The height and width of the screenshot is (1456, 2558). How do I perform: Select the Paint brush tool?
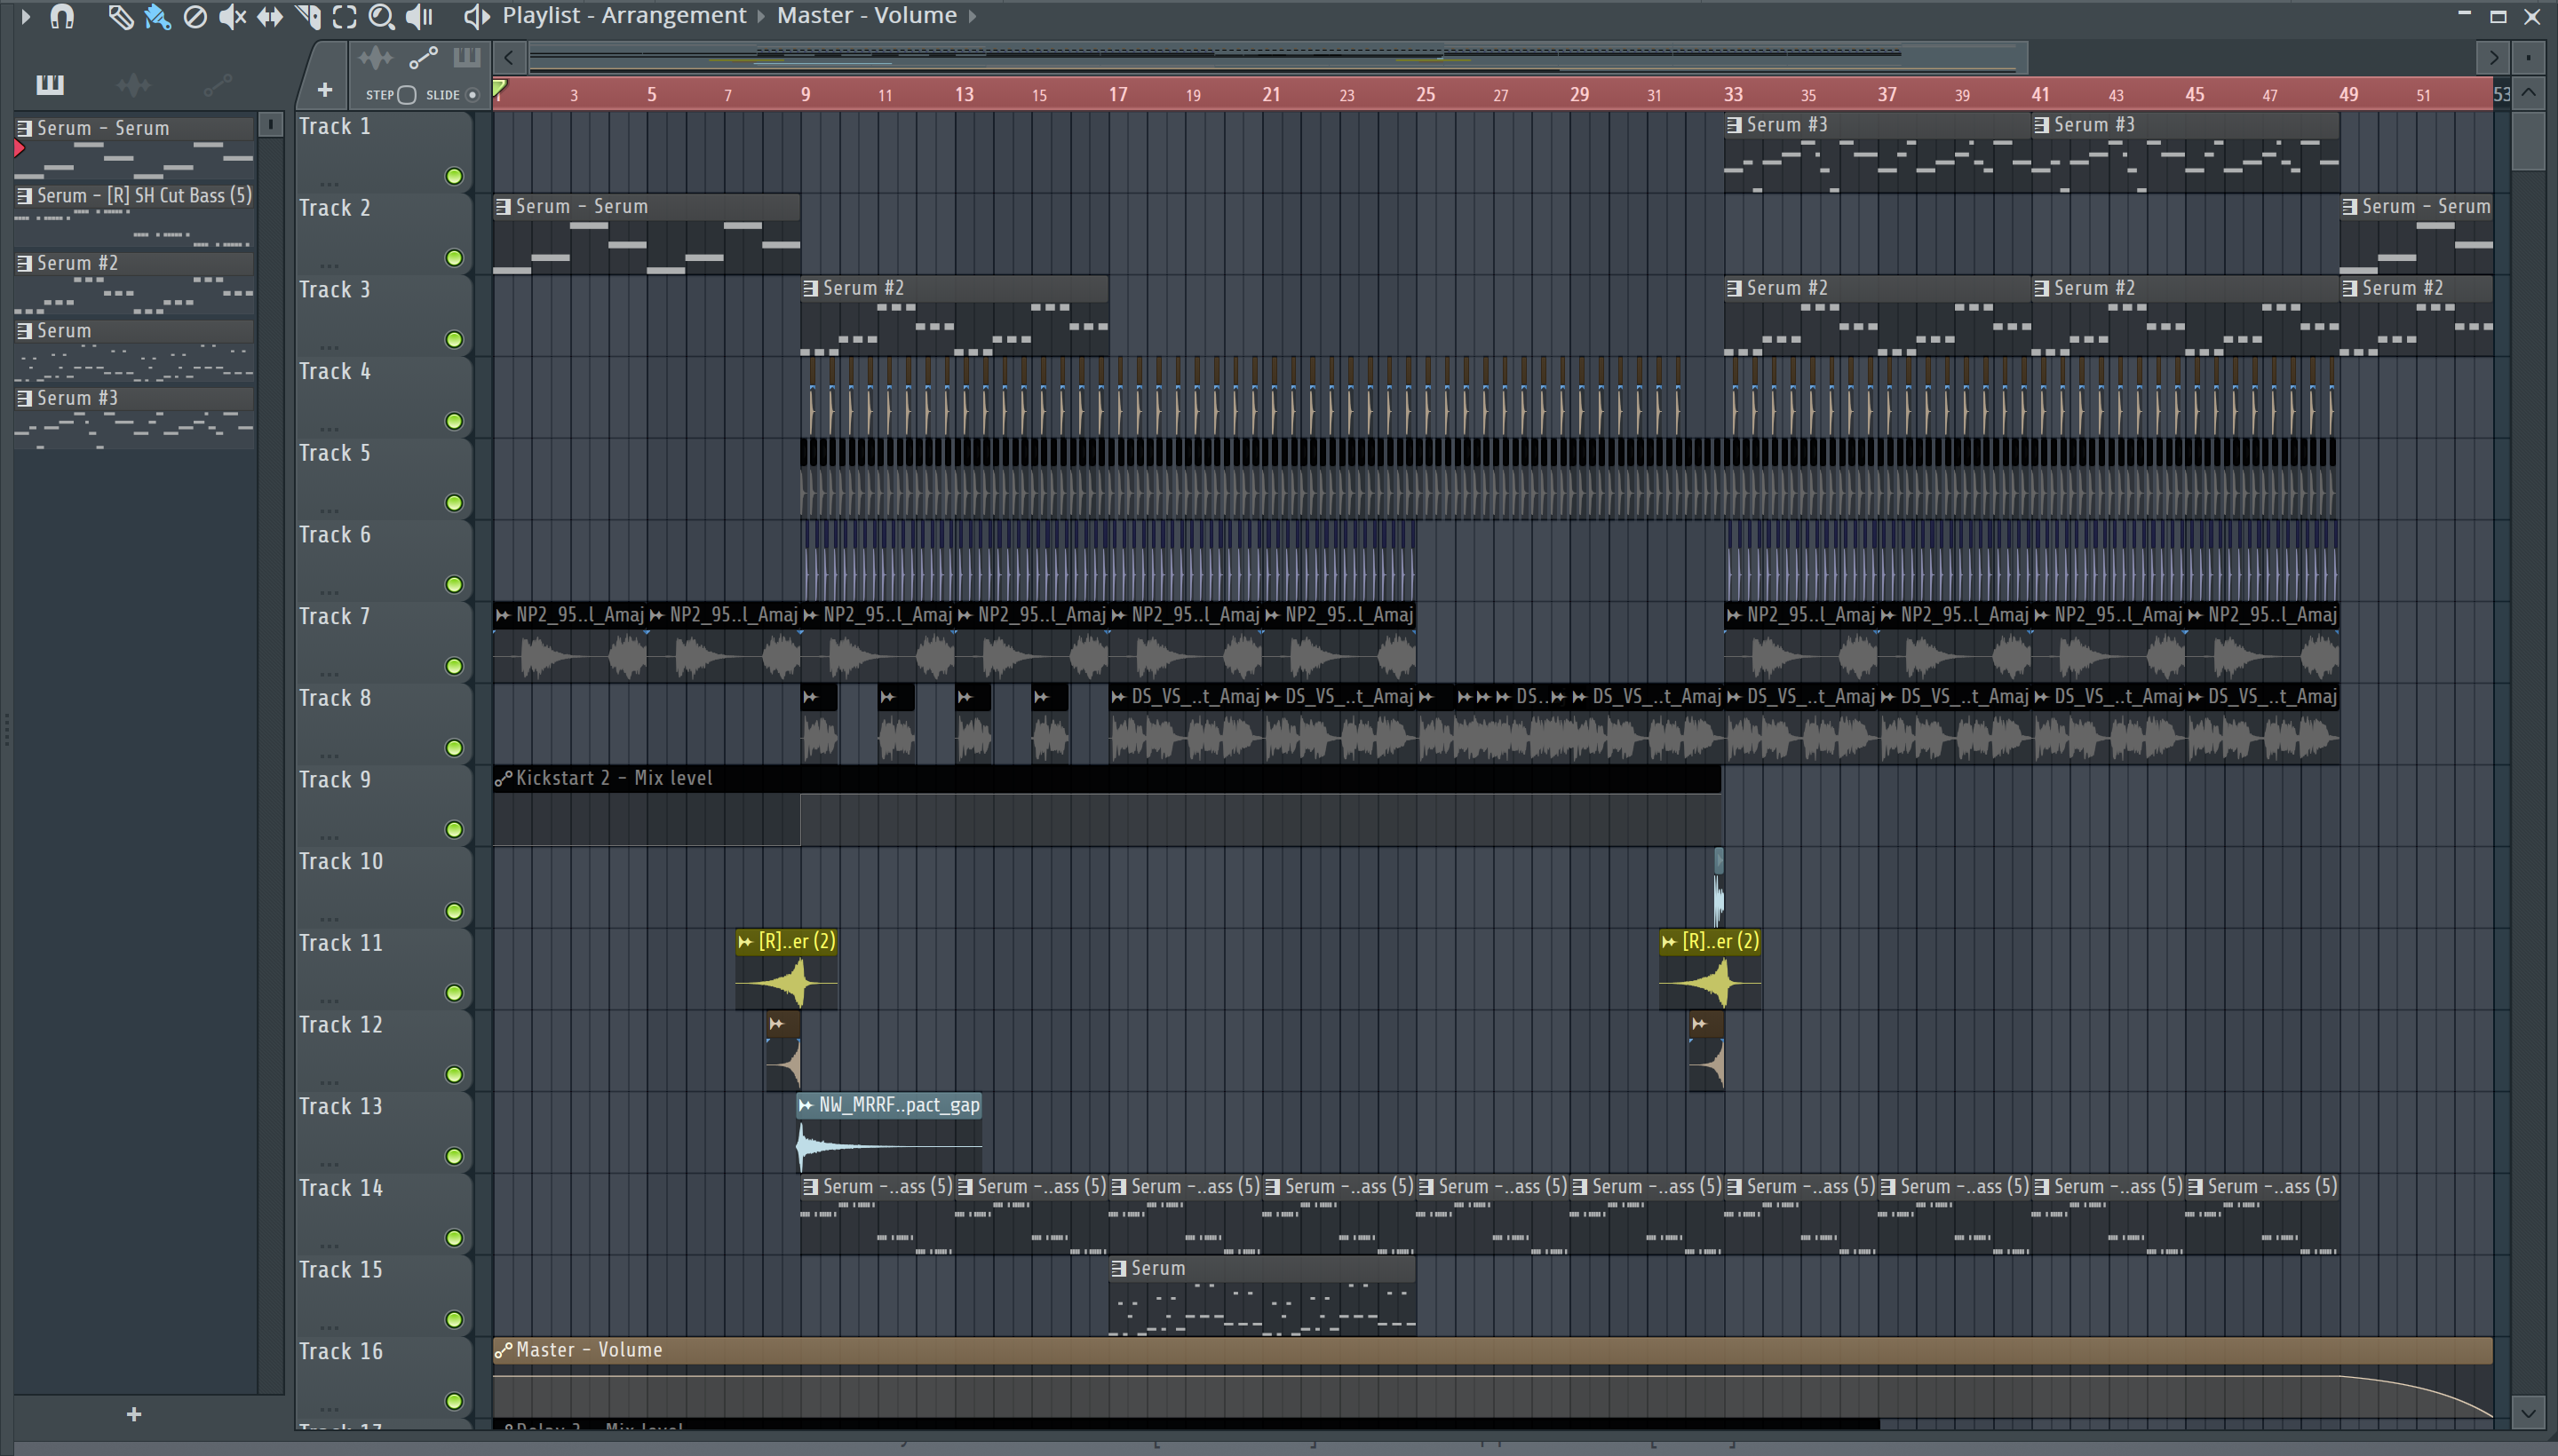point(157,16)
